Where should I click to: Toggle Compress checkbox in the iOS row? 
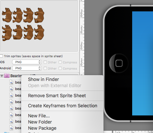click(x=60, y=62)
